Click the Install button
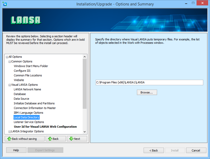Viewport: 210px width, 159px height. pos(175,150)
